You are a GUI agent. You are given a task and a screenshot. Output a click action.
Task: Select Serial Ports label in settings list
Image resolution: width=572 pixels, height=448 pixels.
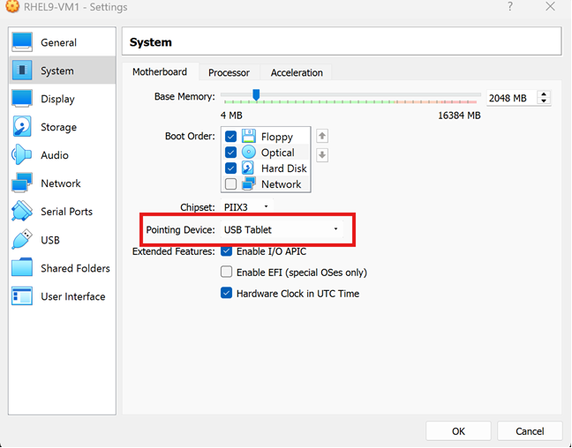[66, 212]
